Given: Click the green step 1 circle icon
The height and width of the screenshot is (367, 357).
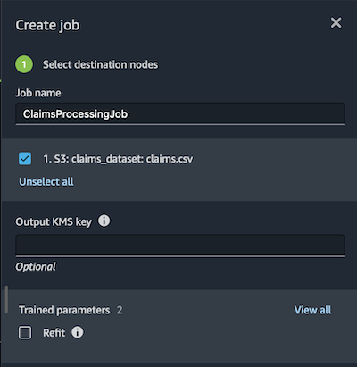Looking at the screenshot, I should pos(24,64).
